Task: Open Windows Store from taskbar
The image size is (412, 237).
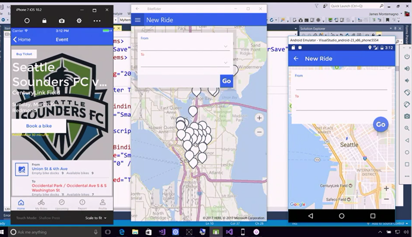Action: point(148,232)
